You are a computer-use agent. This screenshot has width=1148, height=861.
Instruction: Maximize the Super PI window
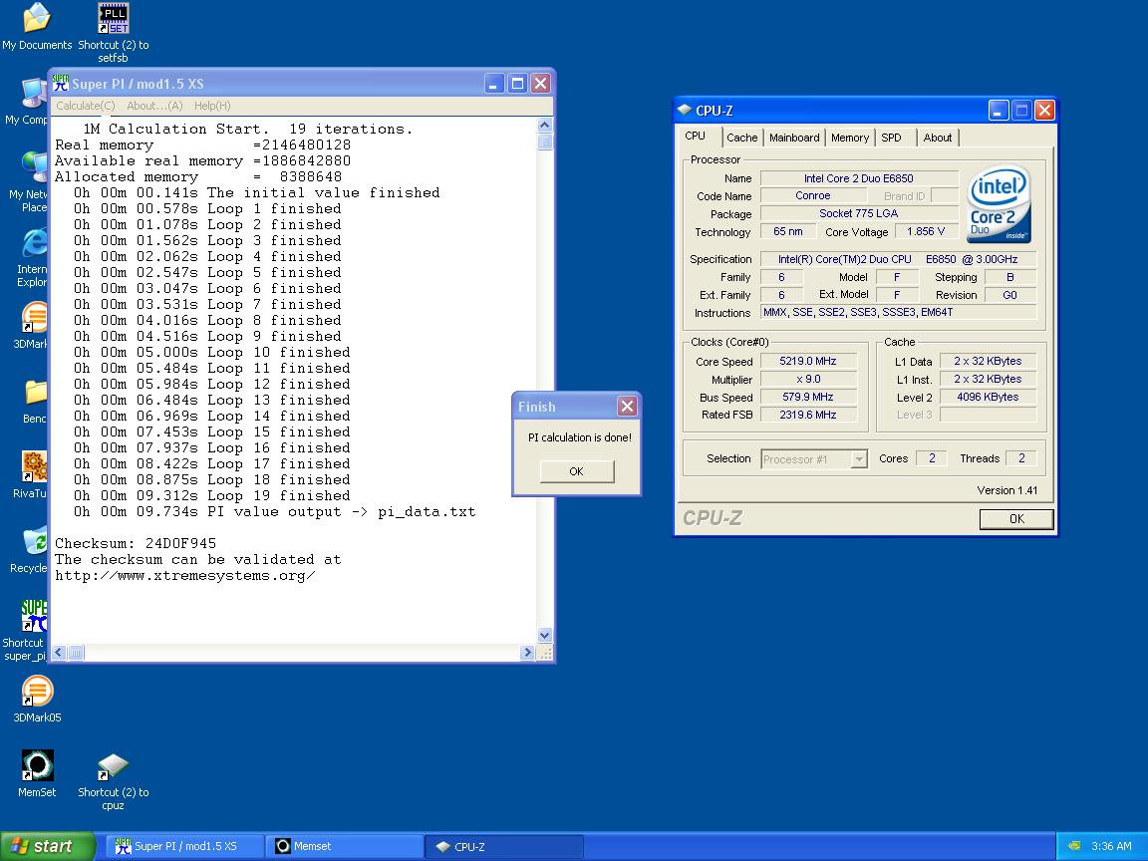pyautogui.click(x=517, y=84)
